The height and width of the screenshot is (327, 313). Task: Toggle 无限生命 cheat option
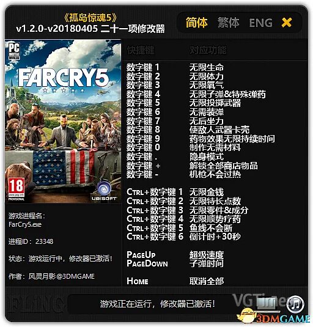pyautogui.click(x=207, y=67)
